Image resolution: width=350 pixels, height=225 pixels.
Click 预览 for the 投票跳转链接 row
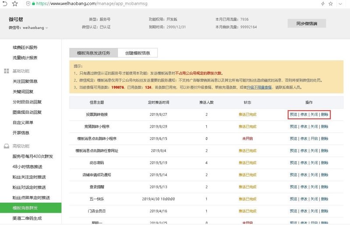click(x=293, y=114)
